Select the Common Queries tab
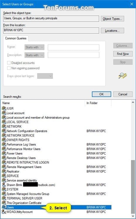The height and width of the screenshot is (219, 136). tap(16, 38)
